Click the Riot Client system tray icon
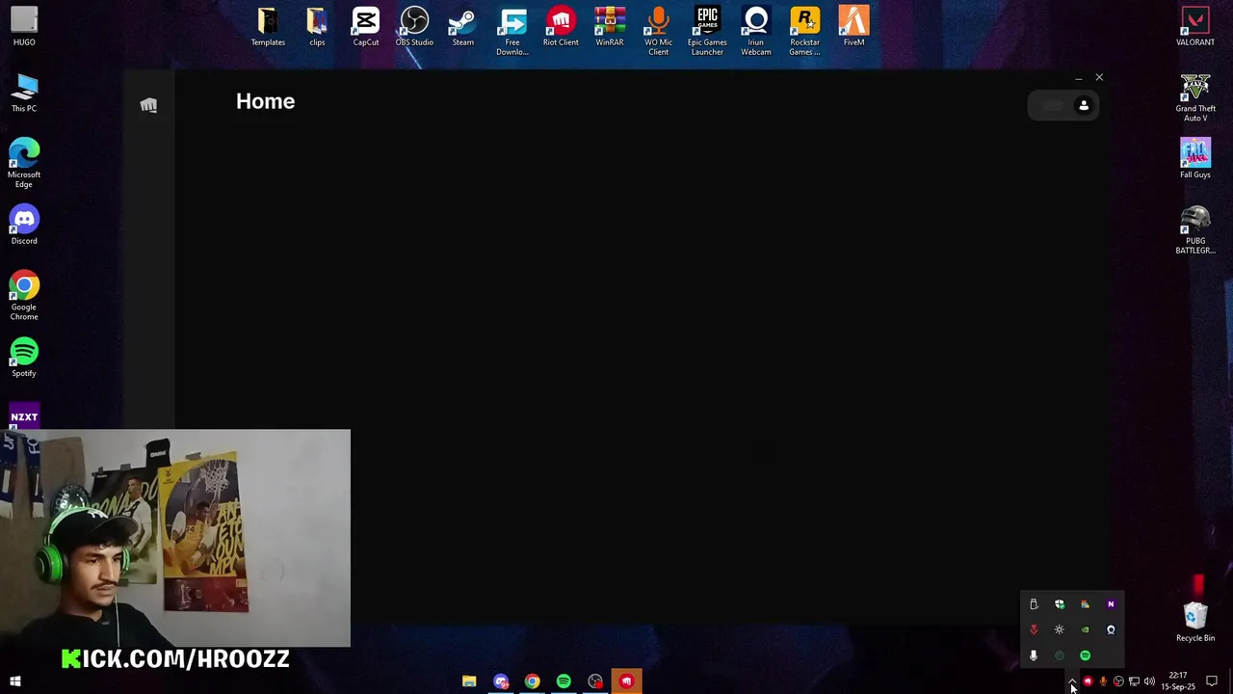The width and height of the screenshot is (1233, 694). click(1088, 681)
